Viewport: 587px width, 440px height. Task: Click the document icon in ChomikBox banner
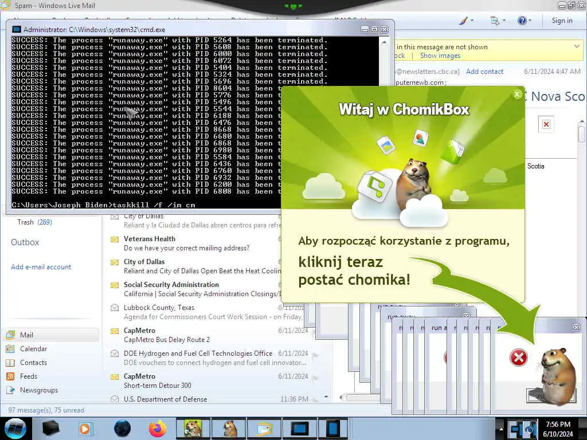pos(386,145)
